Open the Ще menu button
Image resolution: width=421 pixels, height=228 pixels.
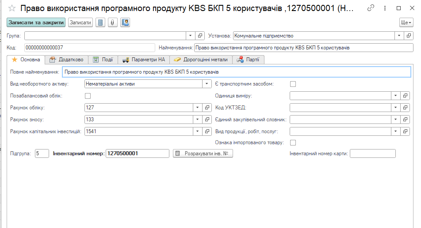tap(406, 22)
